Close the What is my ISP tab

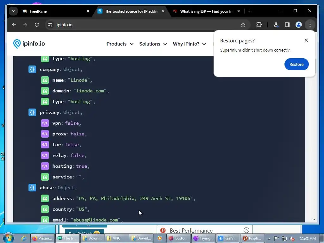(239, 11)
